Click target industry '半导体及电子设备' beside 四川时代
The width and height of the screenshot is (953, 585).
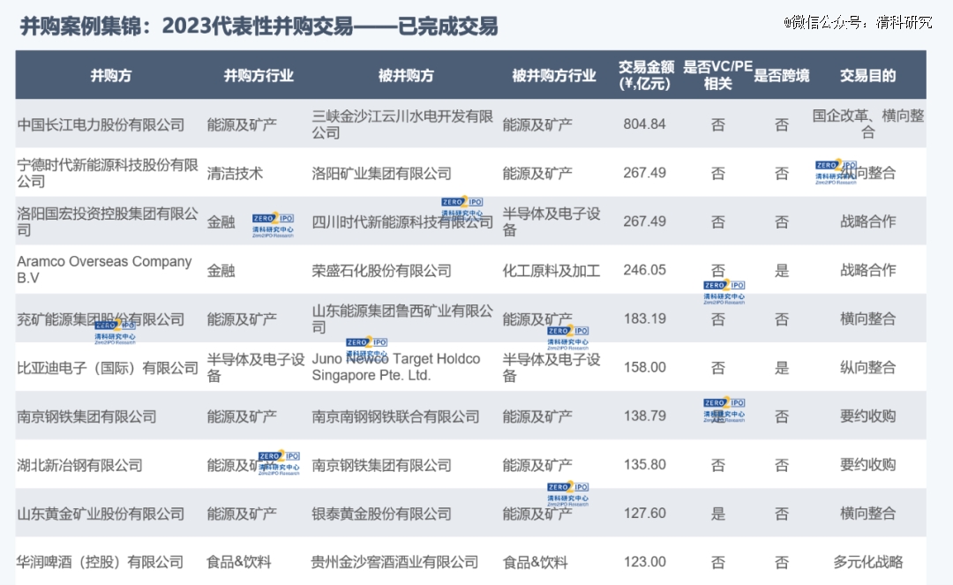coord(552,221)
